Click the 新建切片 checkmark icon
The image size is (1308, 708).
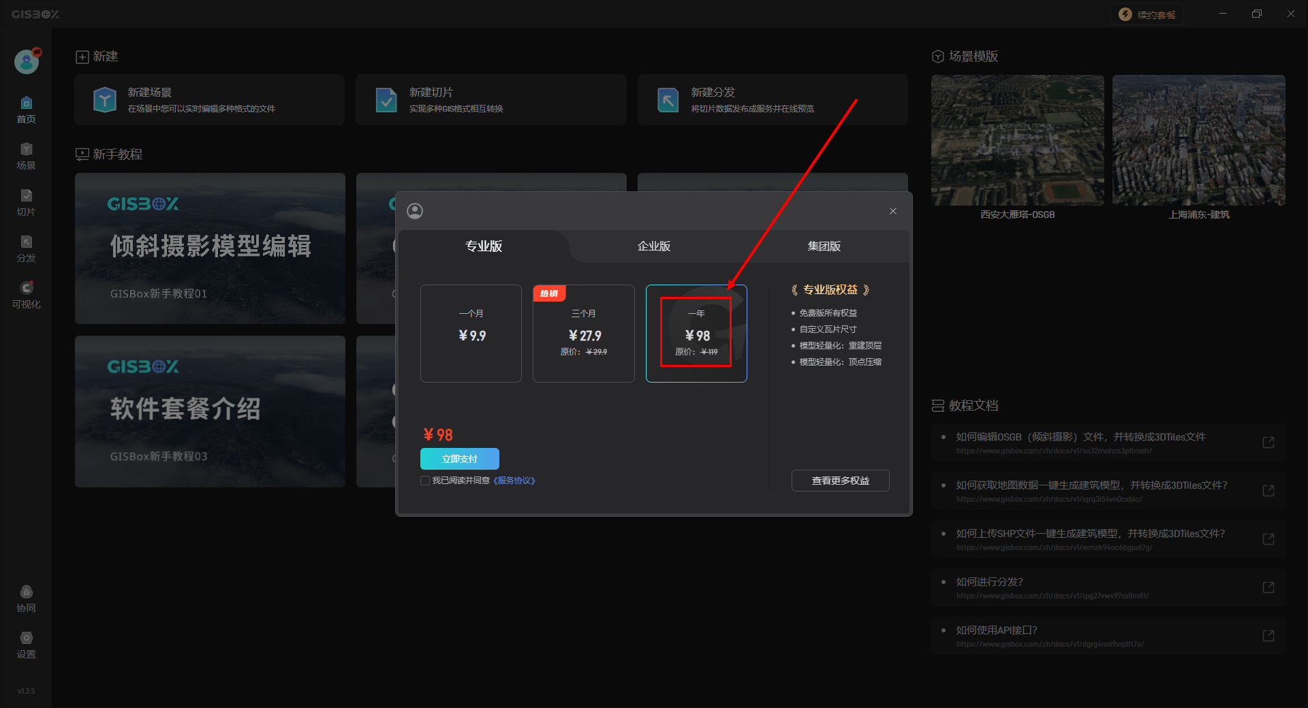pos(386,100)
